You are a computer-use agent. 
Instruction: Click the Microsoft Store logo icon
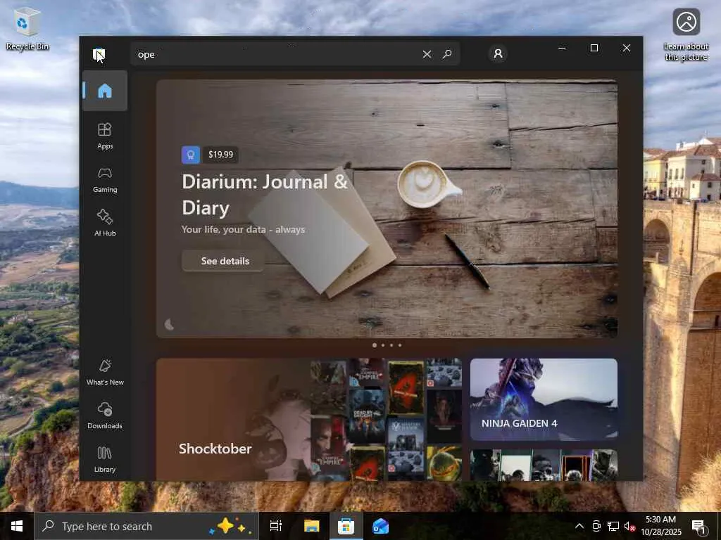point(99,54)
